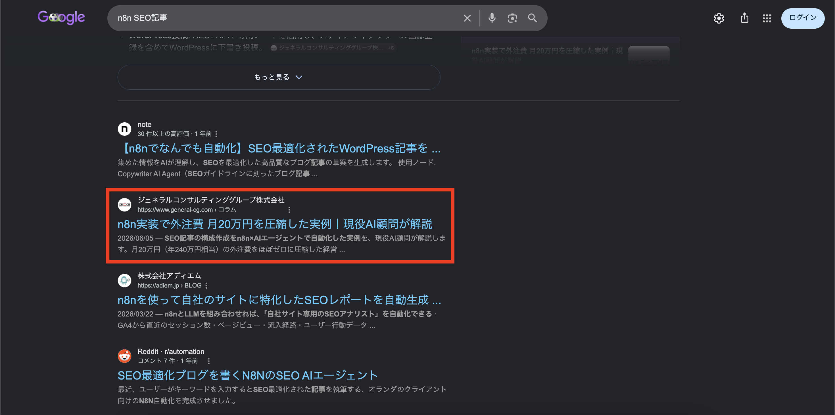Image resolution: width=835 pixels, height=415 pixels.
Task: Click the https://adiem.jp › BLOG URL
Action: (x=170, y=285)
